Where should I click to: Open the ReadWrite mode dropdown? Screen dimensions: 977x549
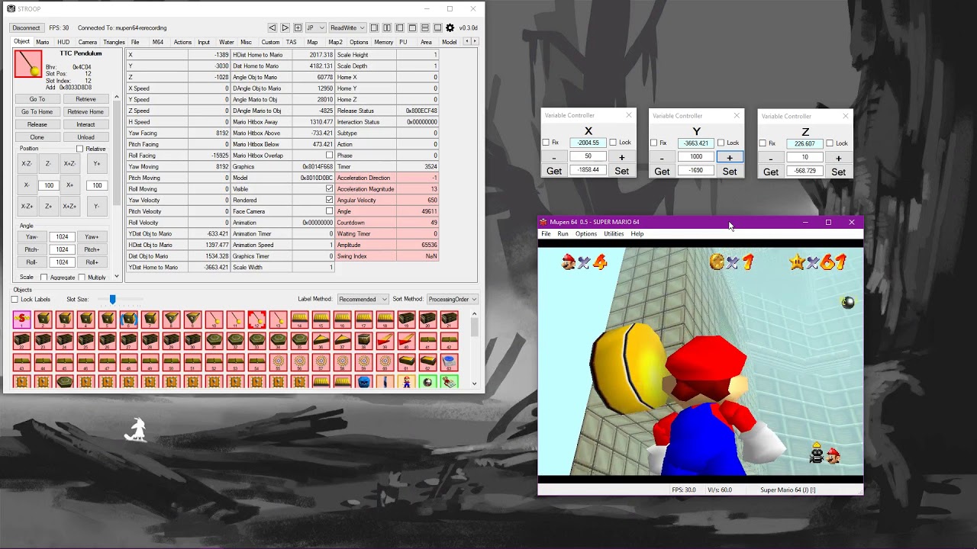tap(347, 28)
